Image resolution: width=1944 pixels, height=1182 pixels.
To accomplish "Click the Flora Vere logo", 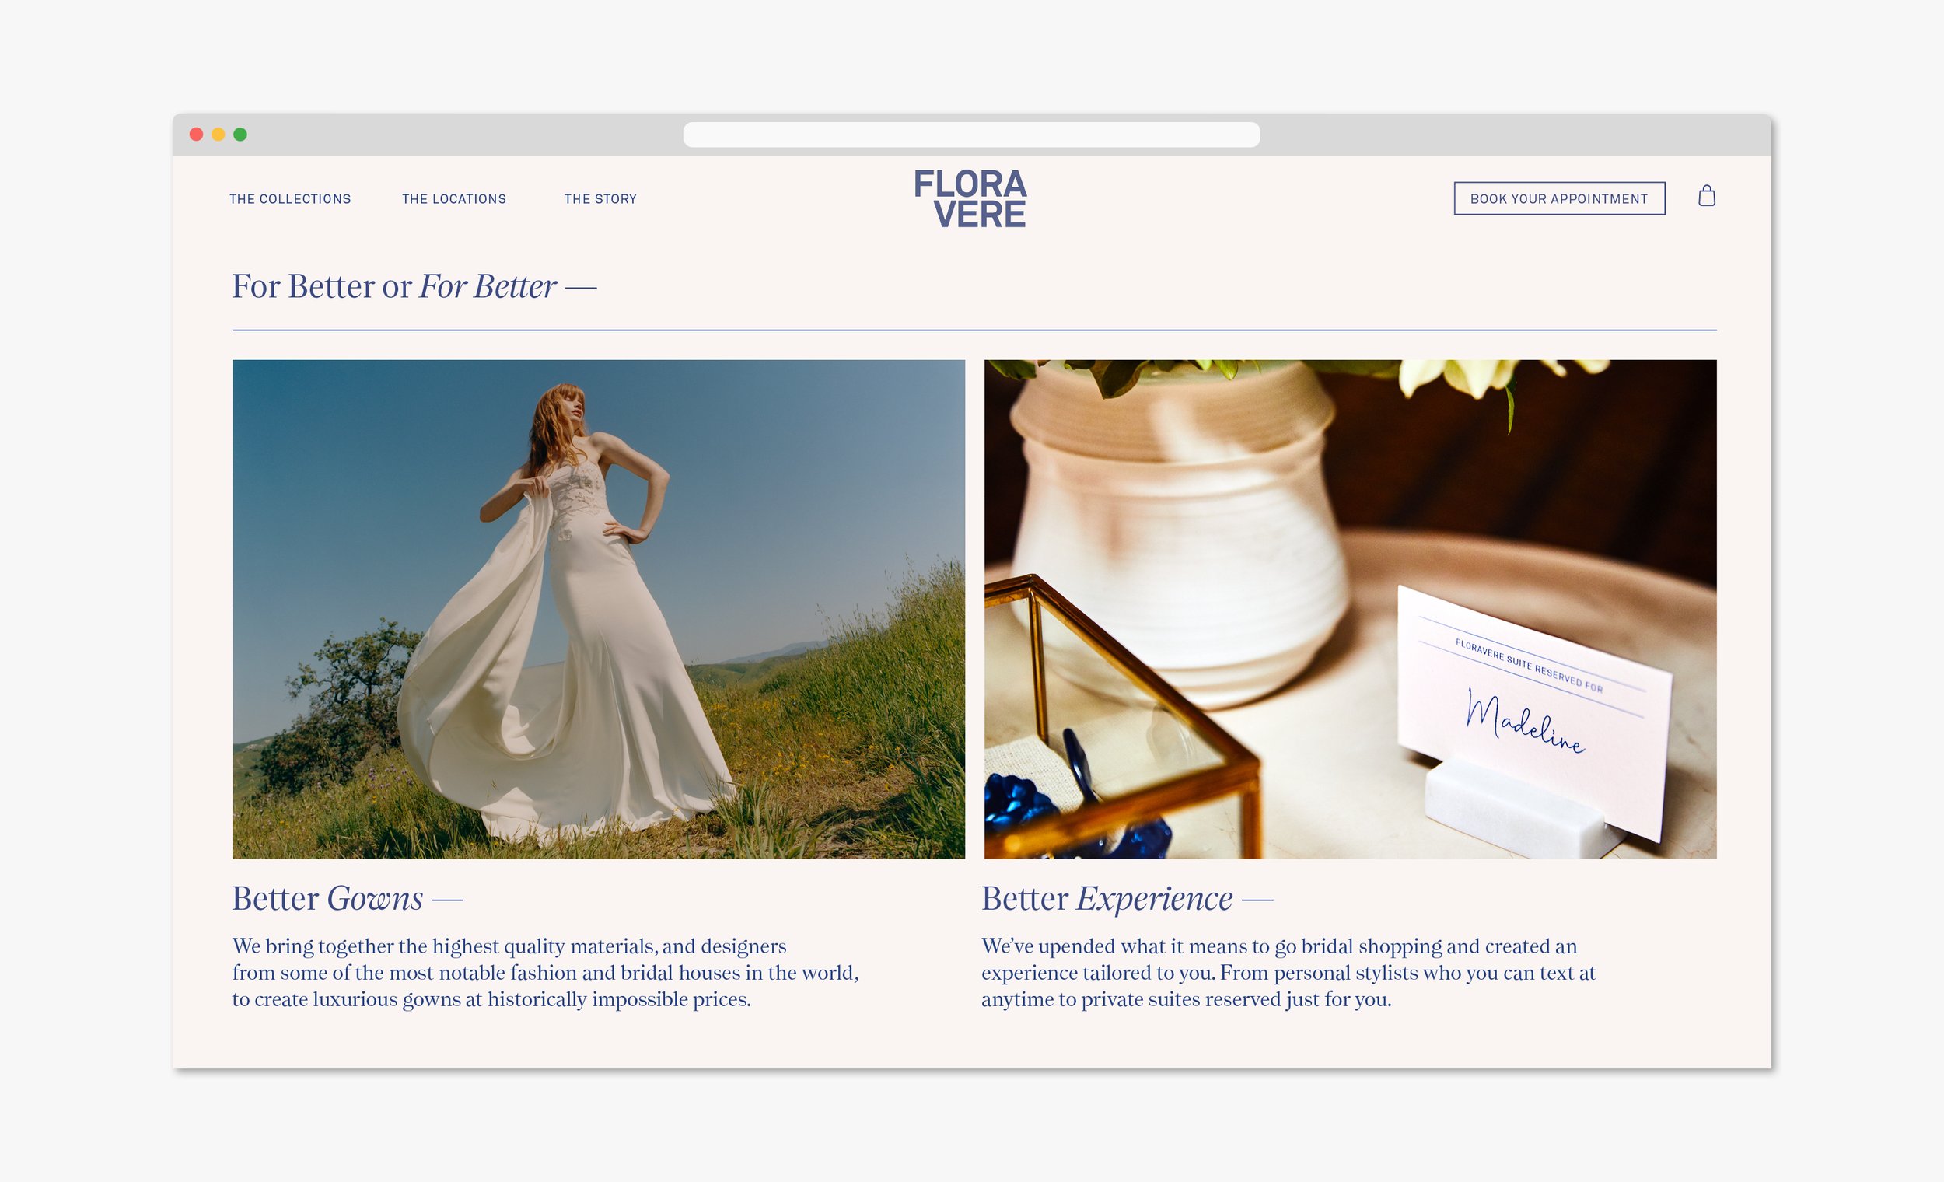I will pyautogui.click(x=970, y=199).
